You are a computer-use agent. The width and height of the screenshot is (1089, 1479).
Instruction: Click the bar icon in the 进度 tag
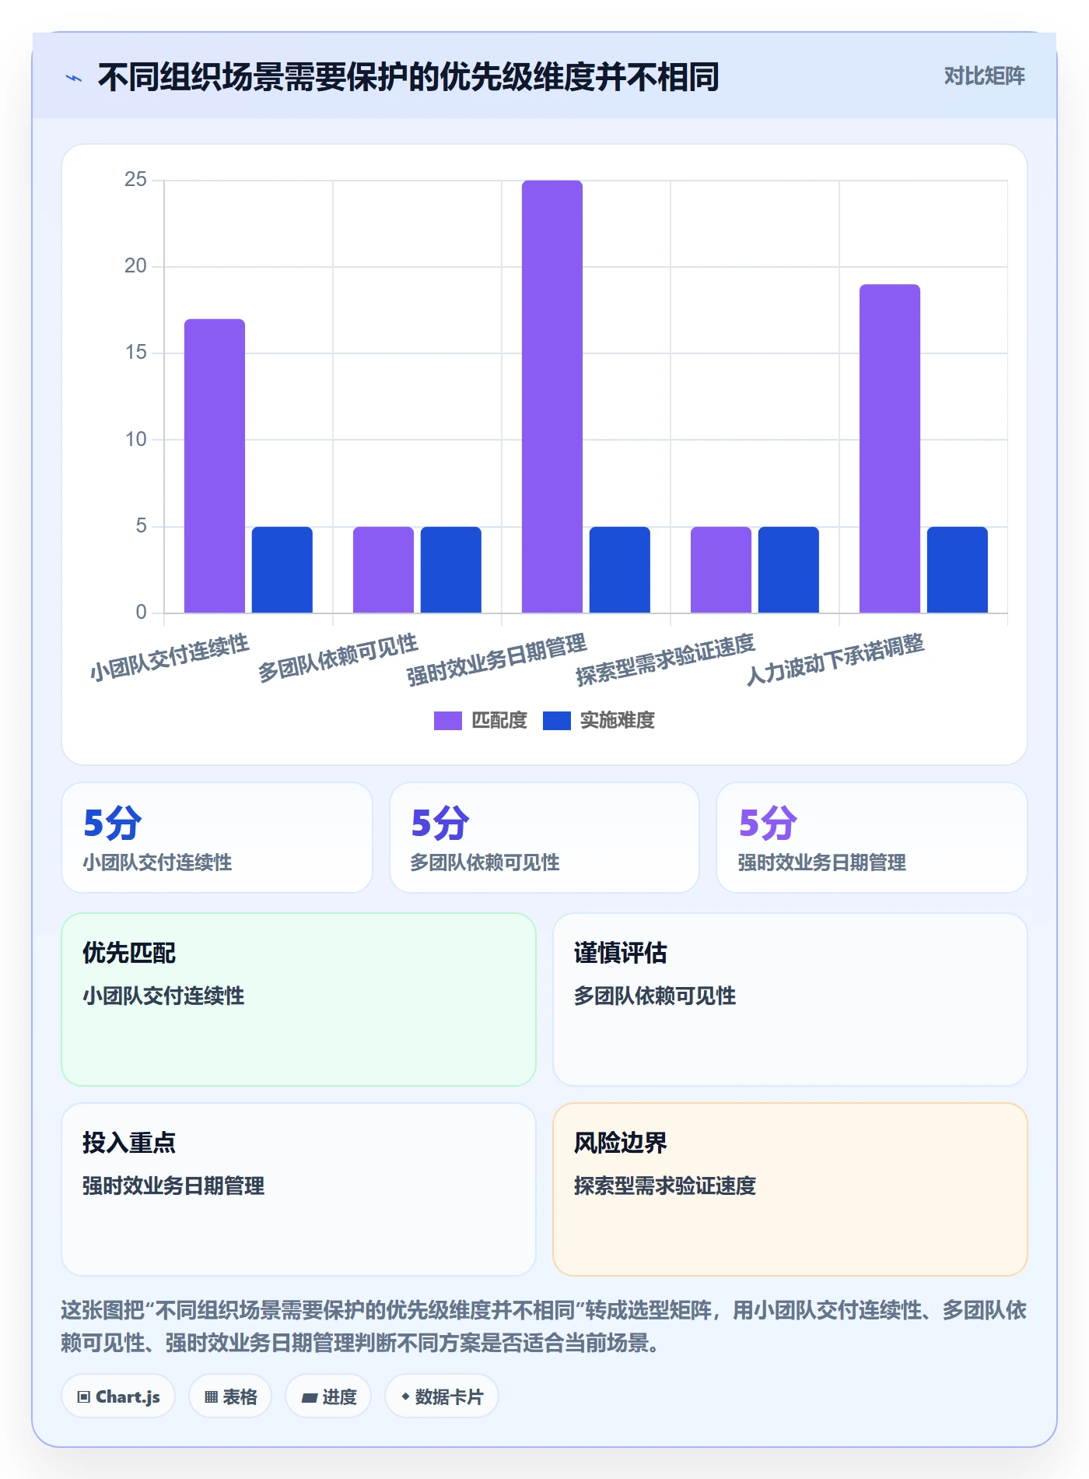(309, 1398)
